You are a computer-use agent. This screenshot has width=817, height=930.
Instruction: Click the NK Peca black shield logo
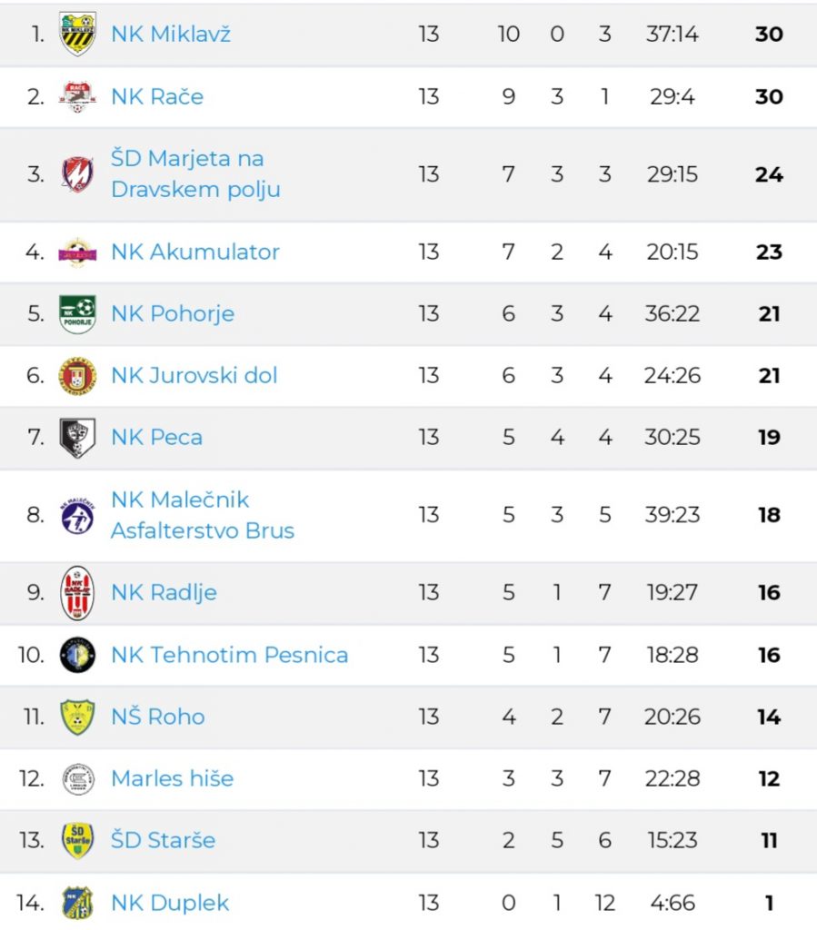(x=78, y=438)
